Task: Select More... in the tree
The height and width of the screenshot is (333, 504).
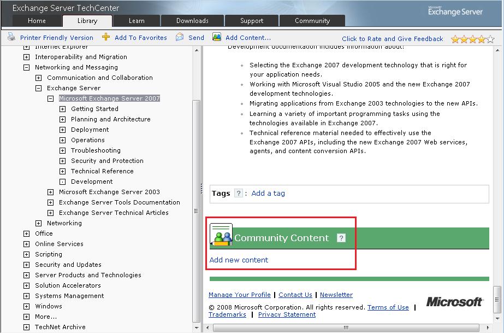Action: click(46, 317)
